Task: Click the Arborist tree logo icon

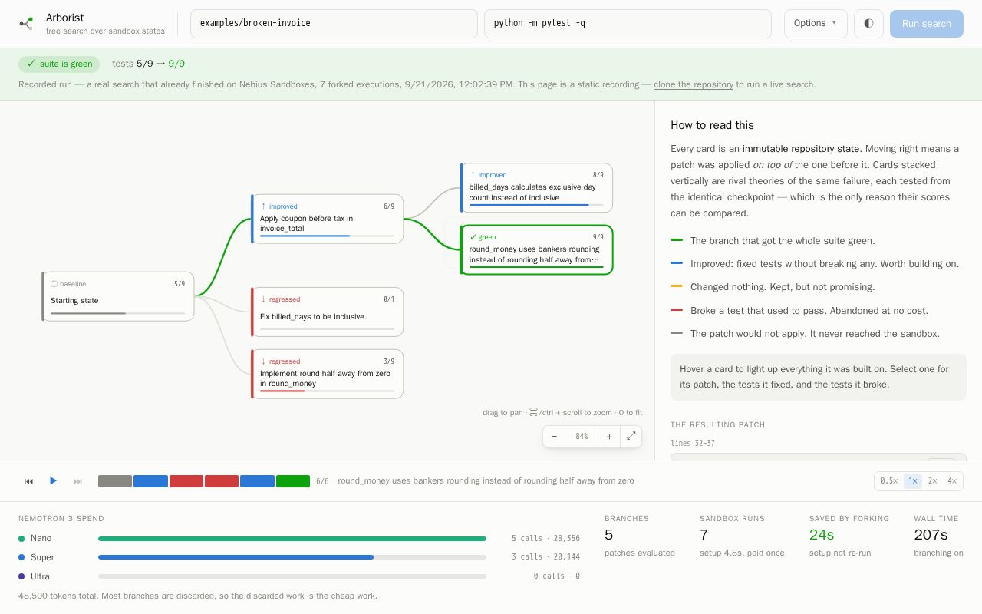Action: [x=26, y=24]
